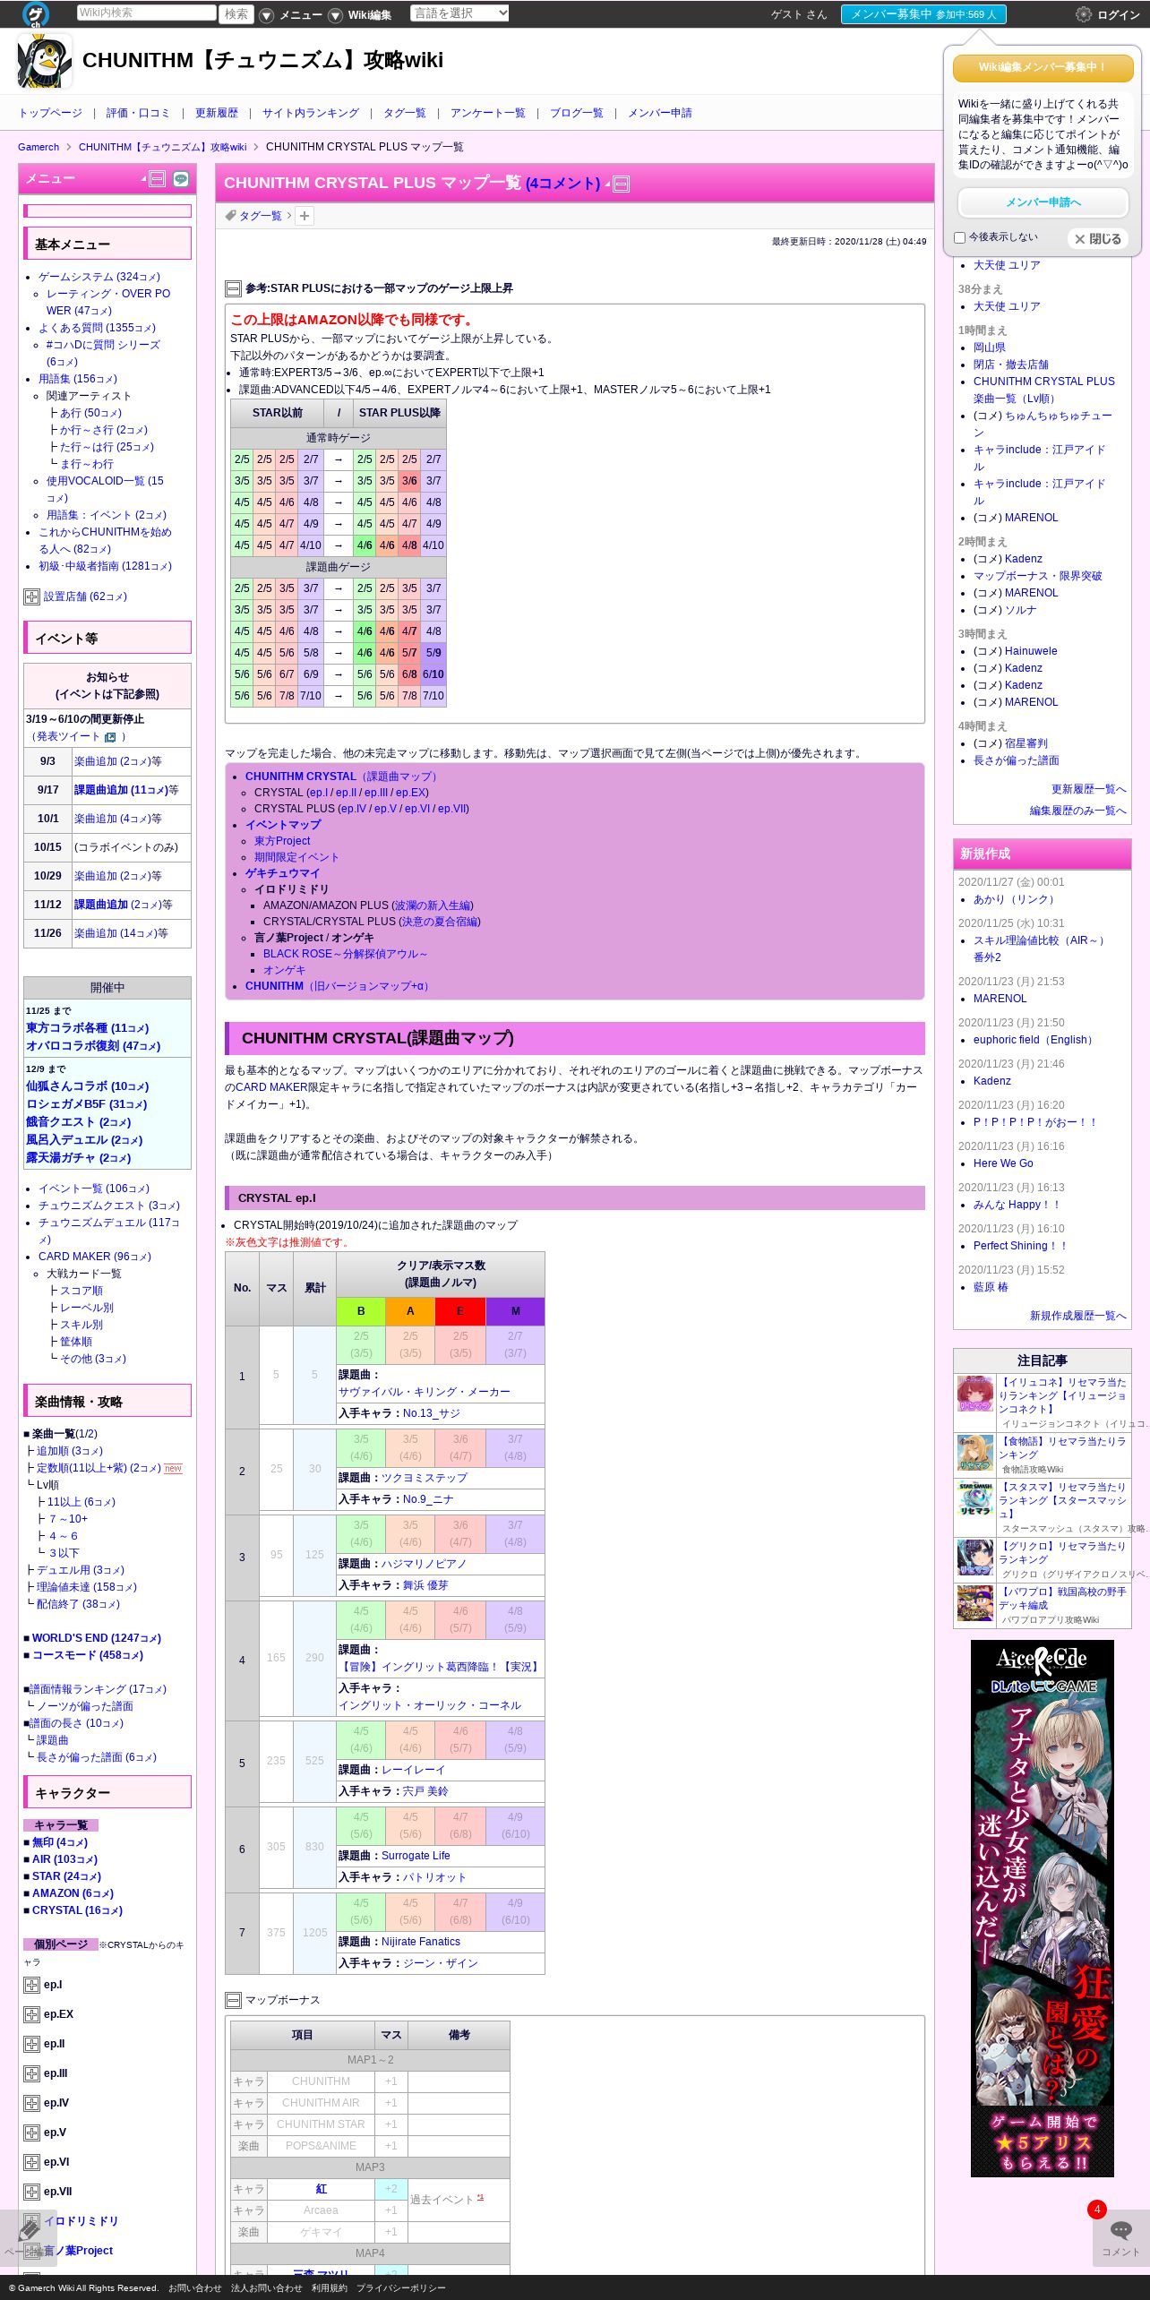Open the 食物語 リセマラ article thumbnail
This screenshot has width=1150, height=2300.
(975, 1453)
